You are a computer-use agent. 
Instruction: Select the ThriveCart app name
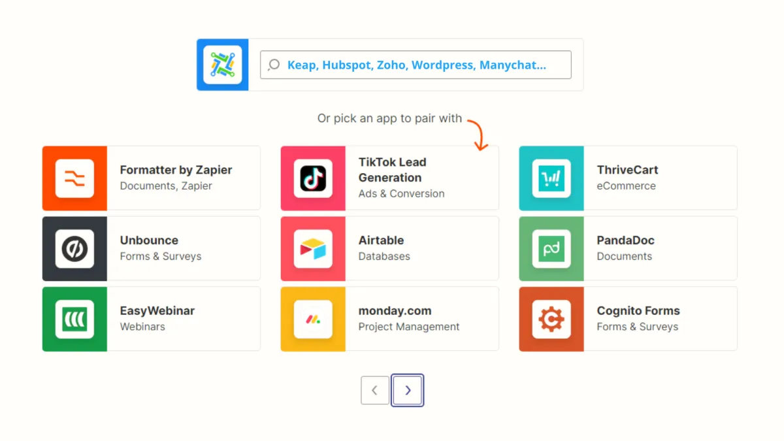point(627,170)
